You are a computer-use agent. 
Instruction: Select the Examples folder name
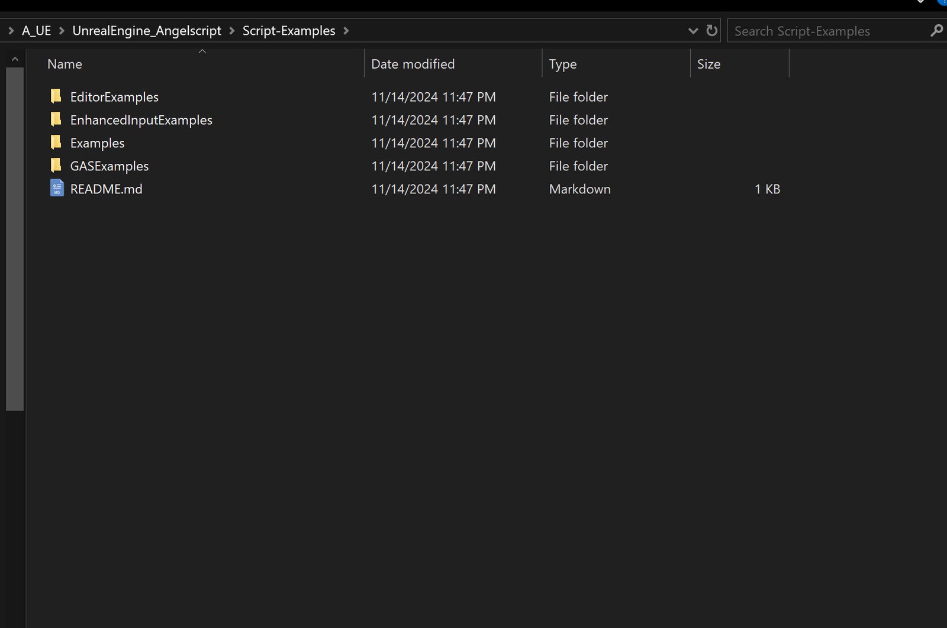click(x=97, y=143)
